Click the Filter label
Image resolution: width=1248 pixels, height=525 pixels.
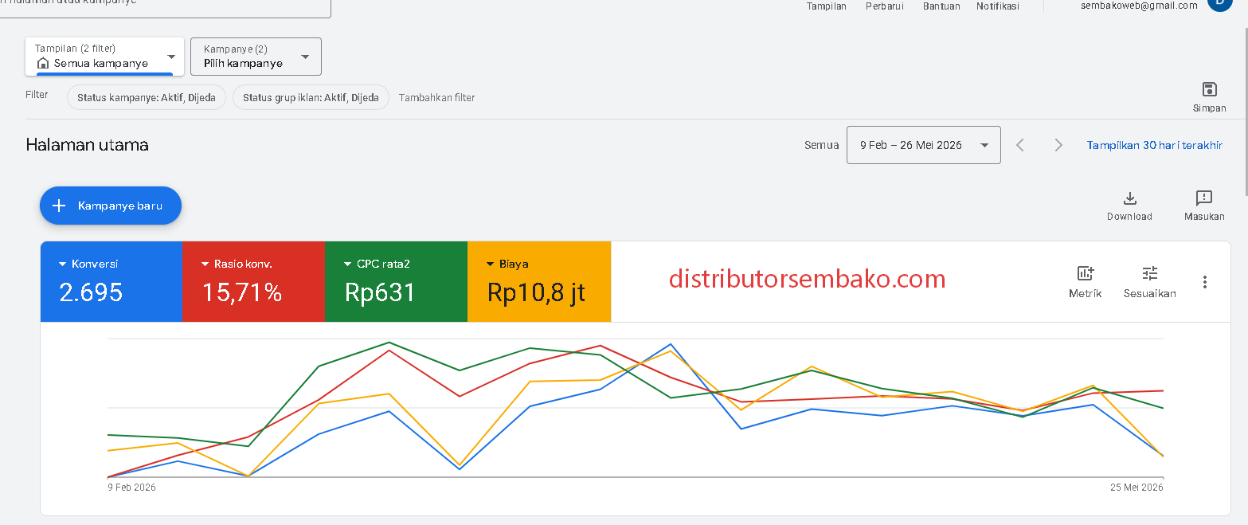click(x=37, y=95)
